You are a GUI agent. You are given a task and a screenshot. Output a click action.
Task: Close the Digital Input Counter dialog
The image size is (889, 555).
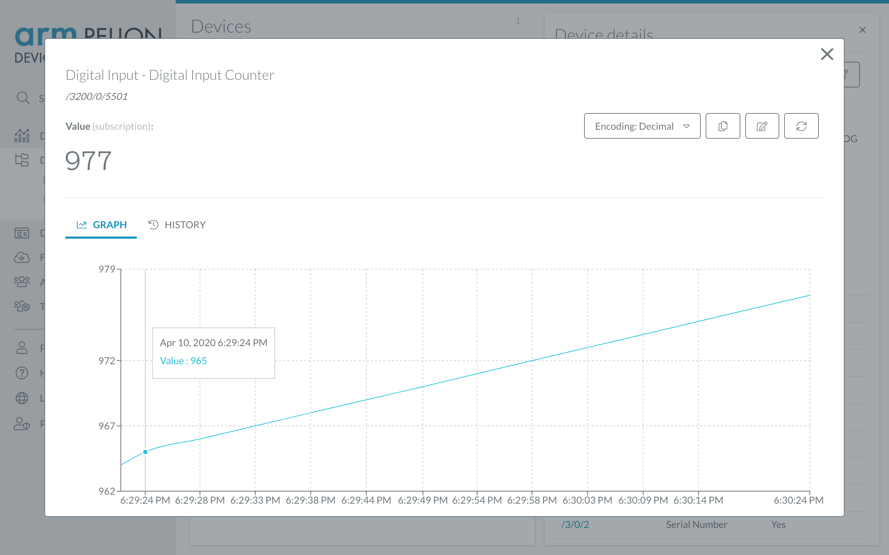[x=826, y=54]
